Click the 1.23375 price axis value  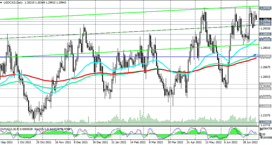point(266,115)
